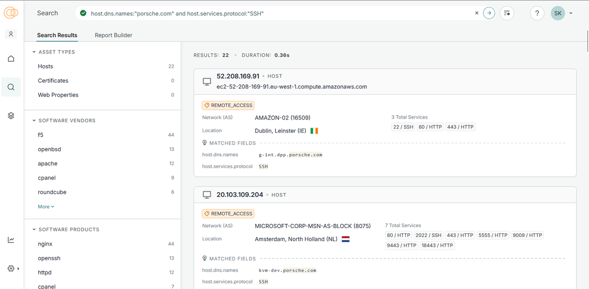Viewport: 589px width, 289px height.
Task: Open the settings gear in sidebar
Action: point(11,268)
